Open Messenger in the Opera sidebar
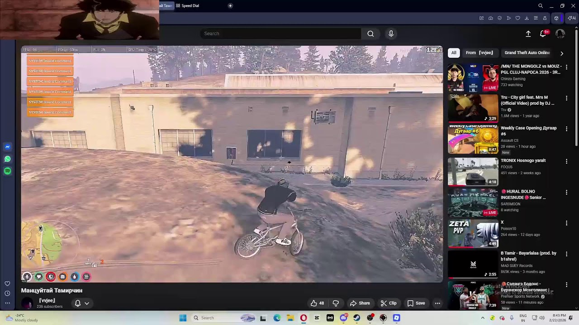 7,147
